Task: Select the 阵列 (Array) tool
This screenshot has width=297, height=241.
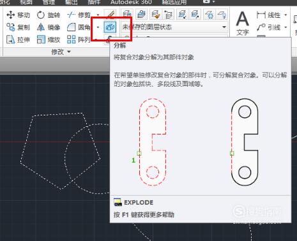Action: 79,40
